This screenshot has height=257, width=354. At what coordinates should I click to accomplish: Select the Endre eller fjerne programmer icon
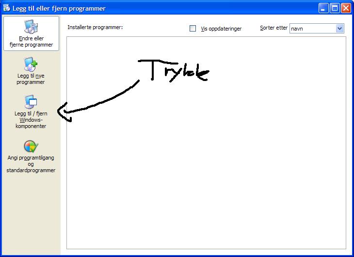[31, 26]
